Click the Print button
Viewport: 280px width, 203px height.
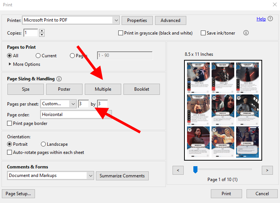point(226,194)
